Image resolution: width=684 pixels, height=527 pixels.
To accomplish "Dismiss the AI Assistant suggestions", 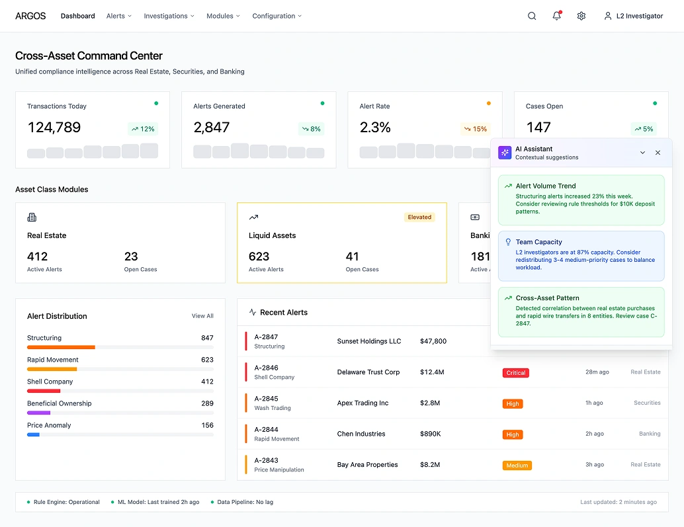I will [658, 153].
